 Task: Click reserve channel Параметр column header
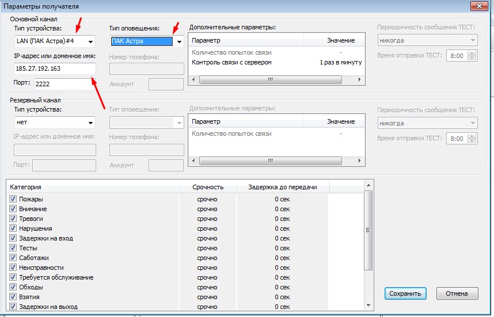[x=246, y=121]
